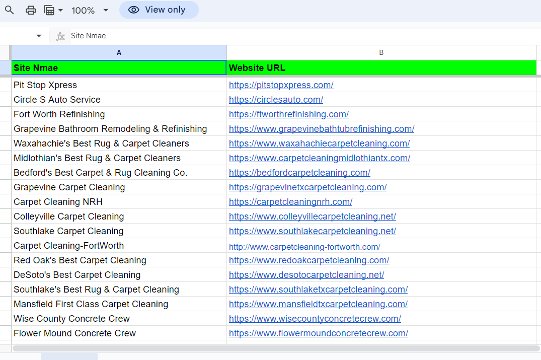Open the redoakcarpetcleaning.com link

click(309, 260)
